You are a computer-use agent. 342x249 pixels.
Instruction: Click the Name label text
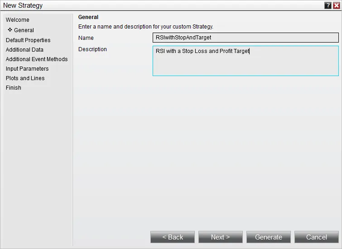pos(86,38)
